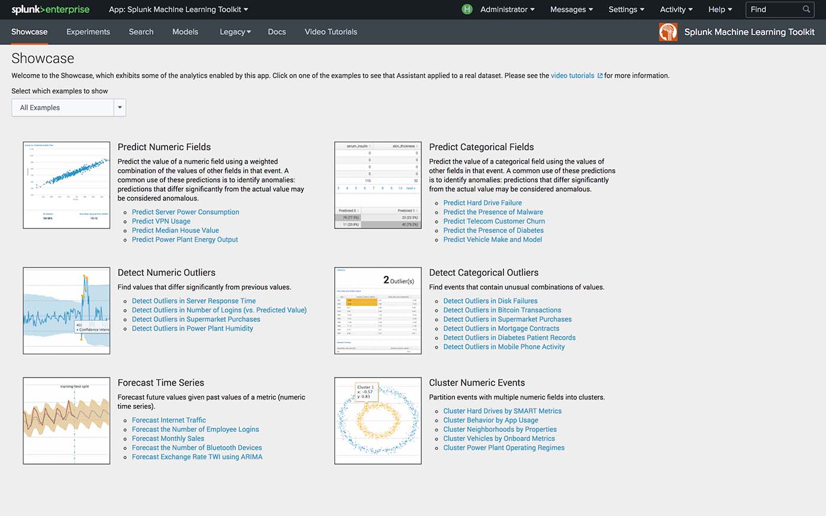
Task: Open Detect Outliers in Mobile Phone Activity
Action: (x=504, y=347)
